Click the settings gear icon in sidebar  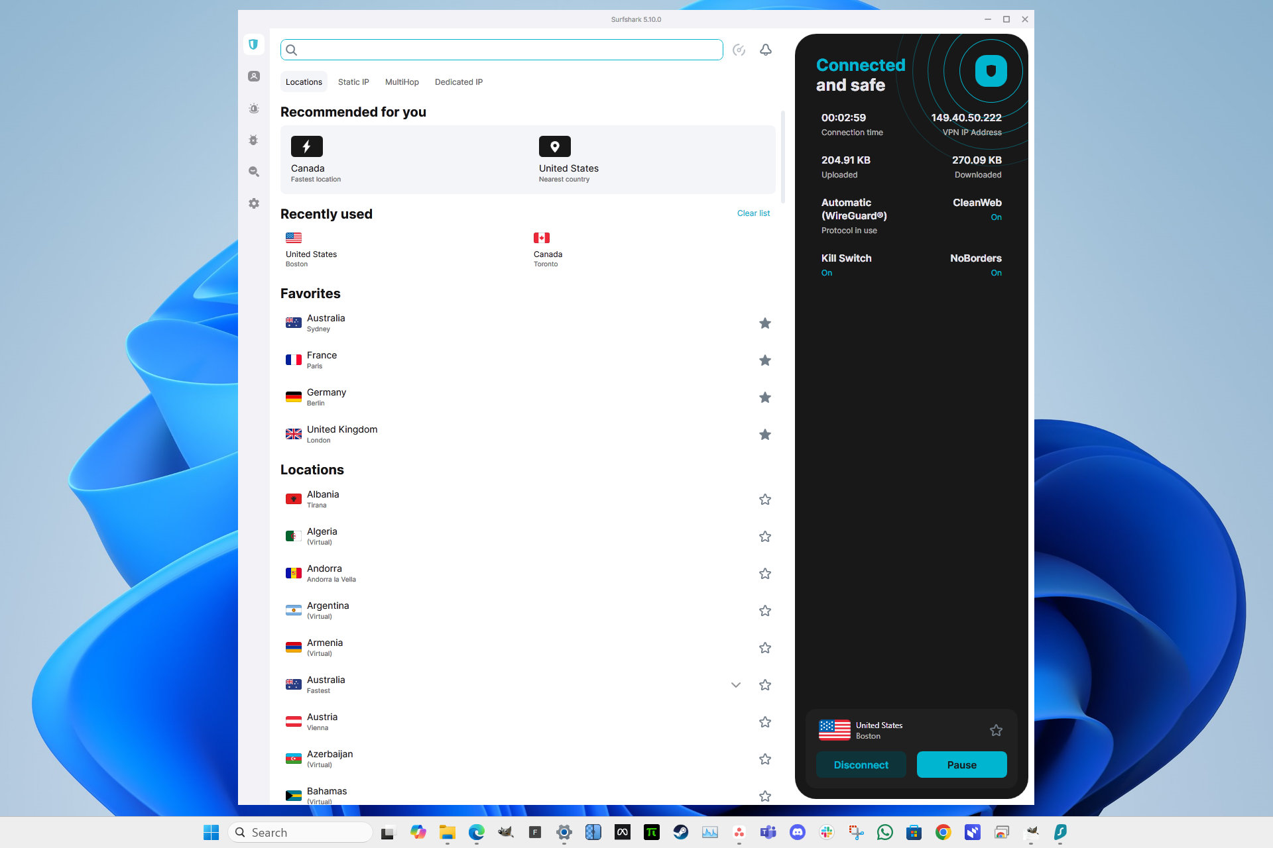click(x=256, y=201)
